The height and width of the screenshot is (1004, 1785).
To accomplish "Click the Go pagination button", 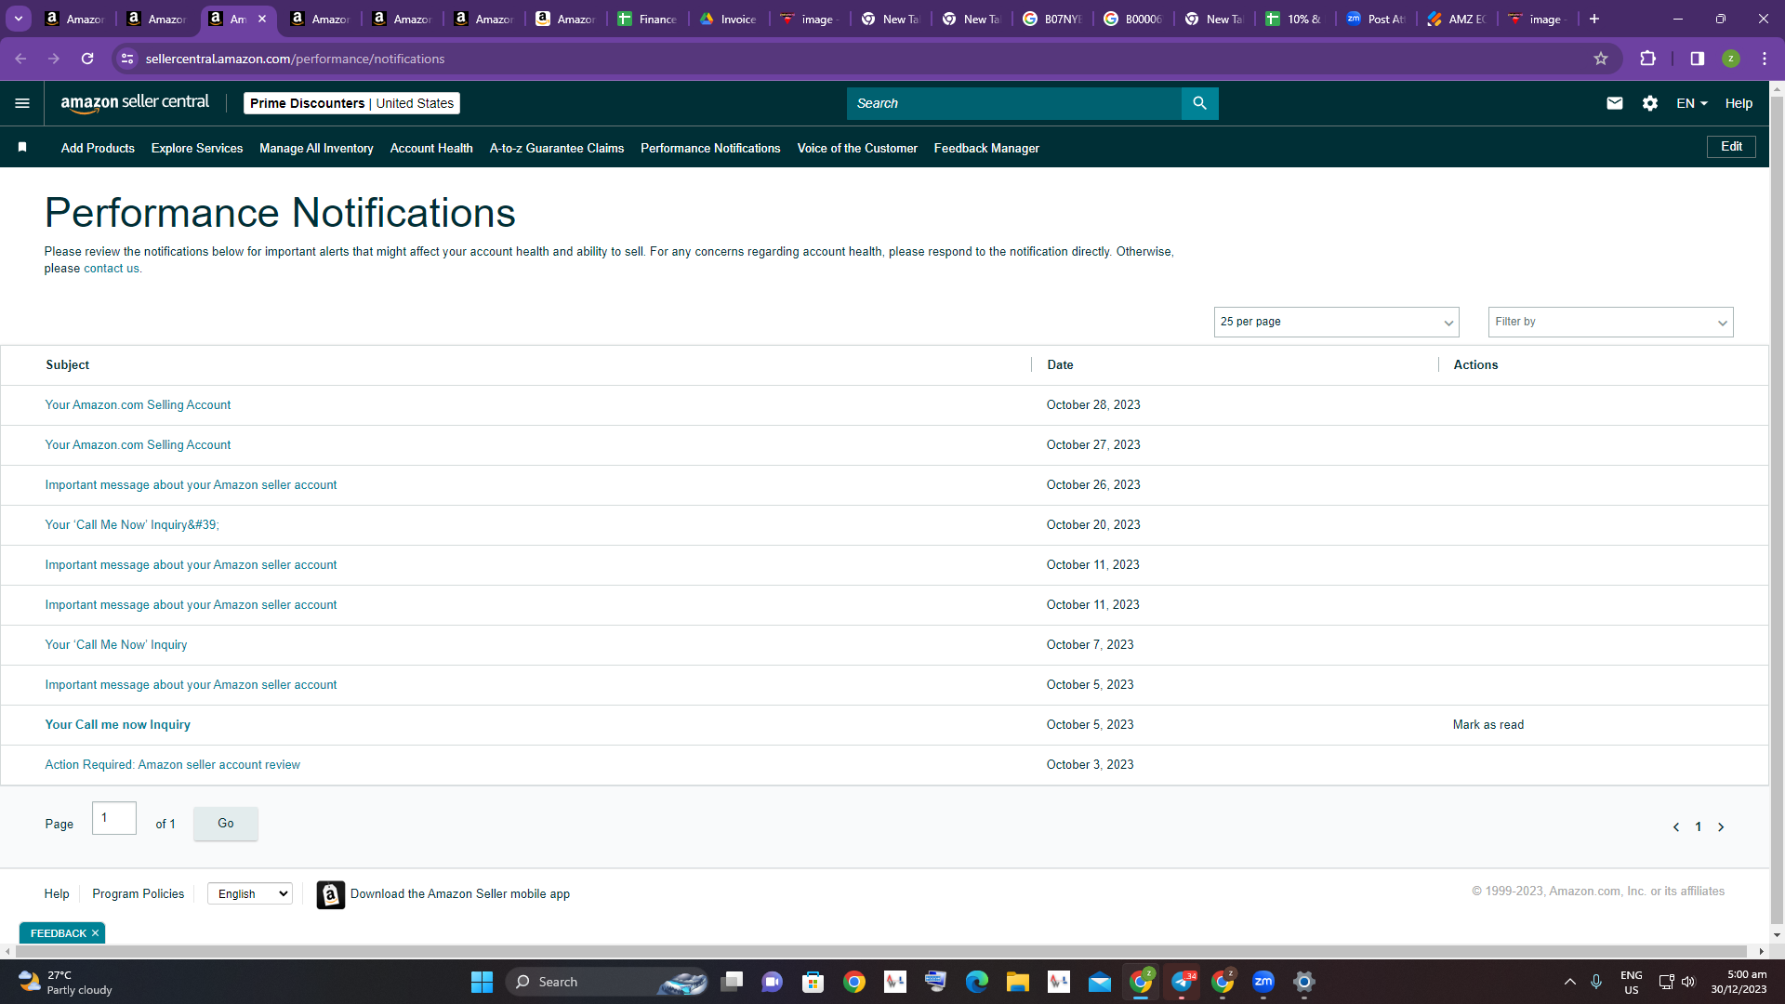I will [x=226, y=824].
